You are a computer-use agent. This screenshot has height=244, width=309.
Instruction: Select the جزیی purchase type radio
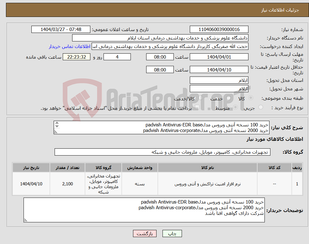[260, 107]
